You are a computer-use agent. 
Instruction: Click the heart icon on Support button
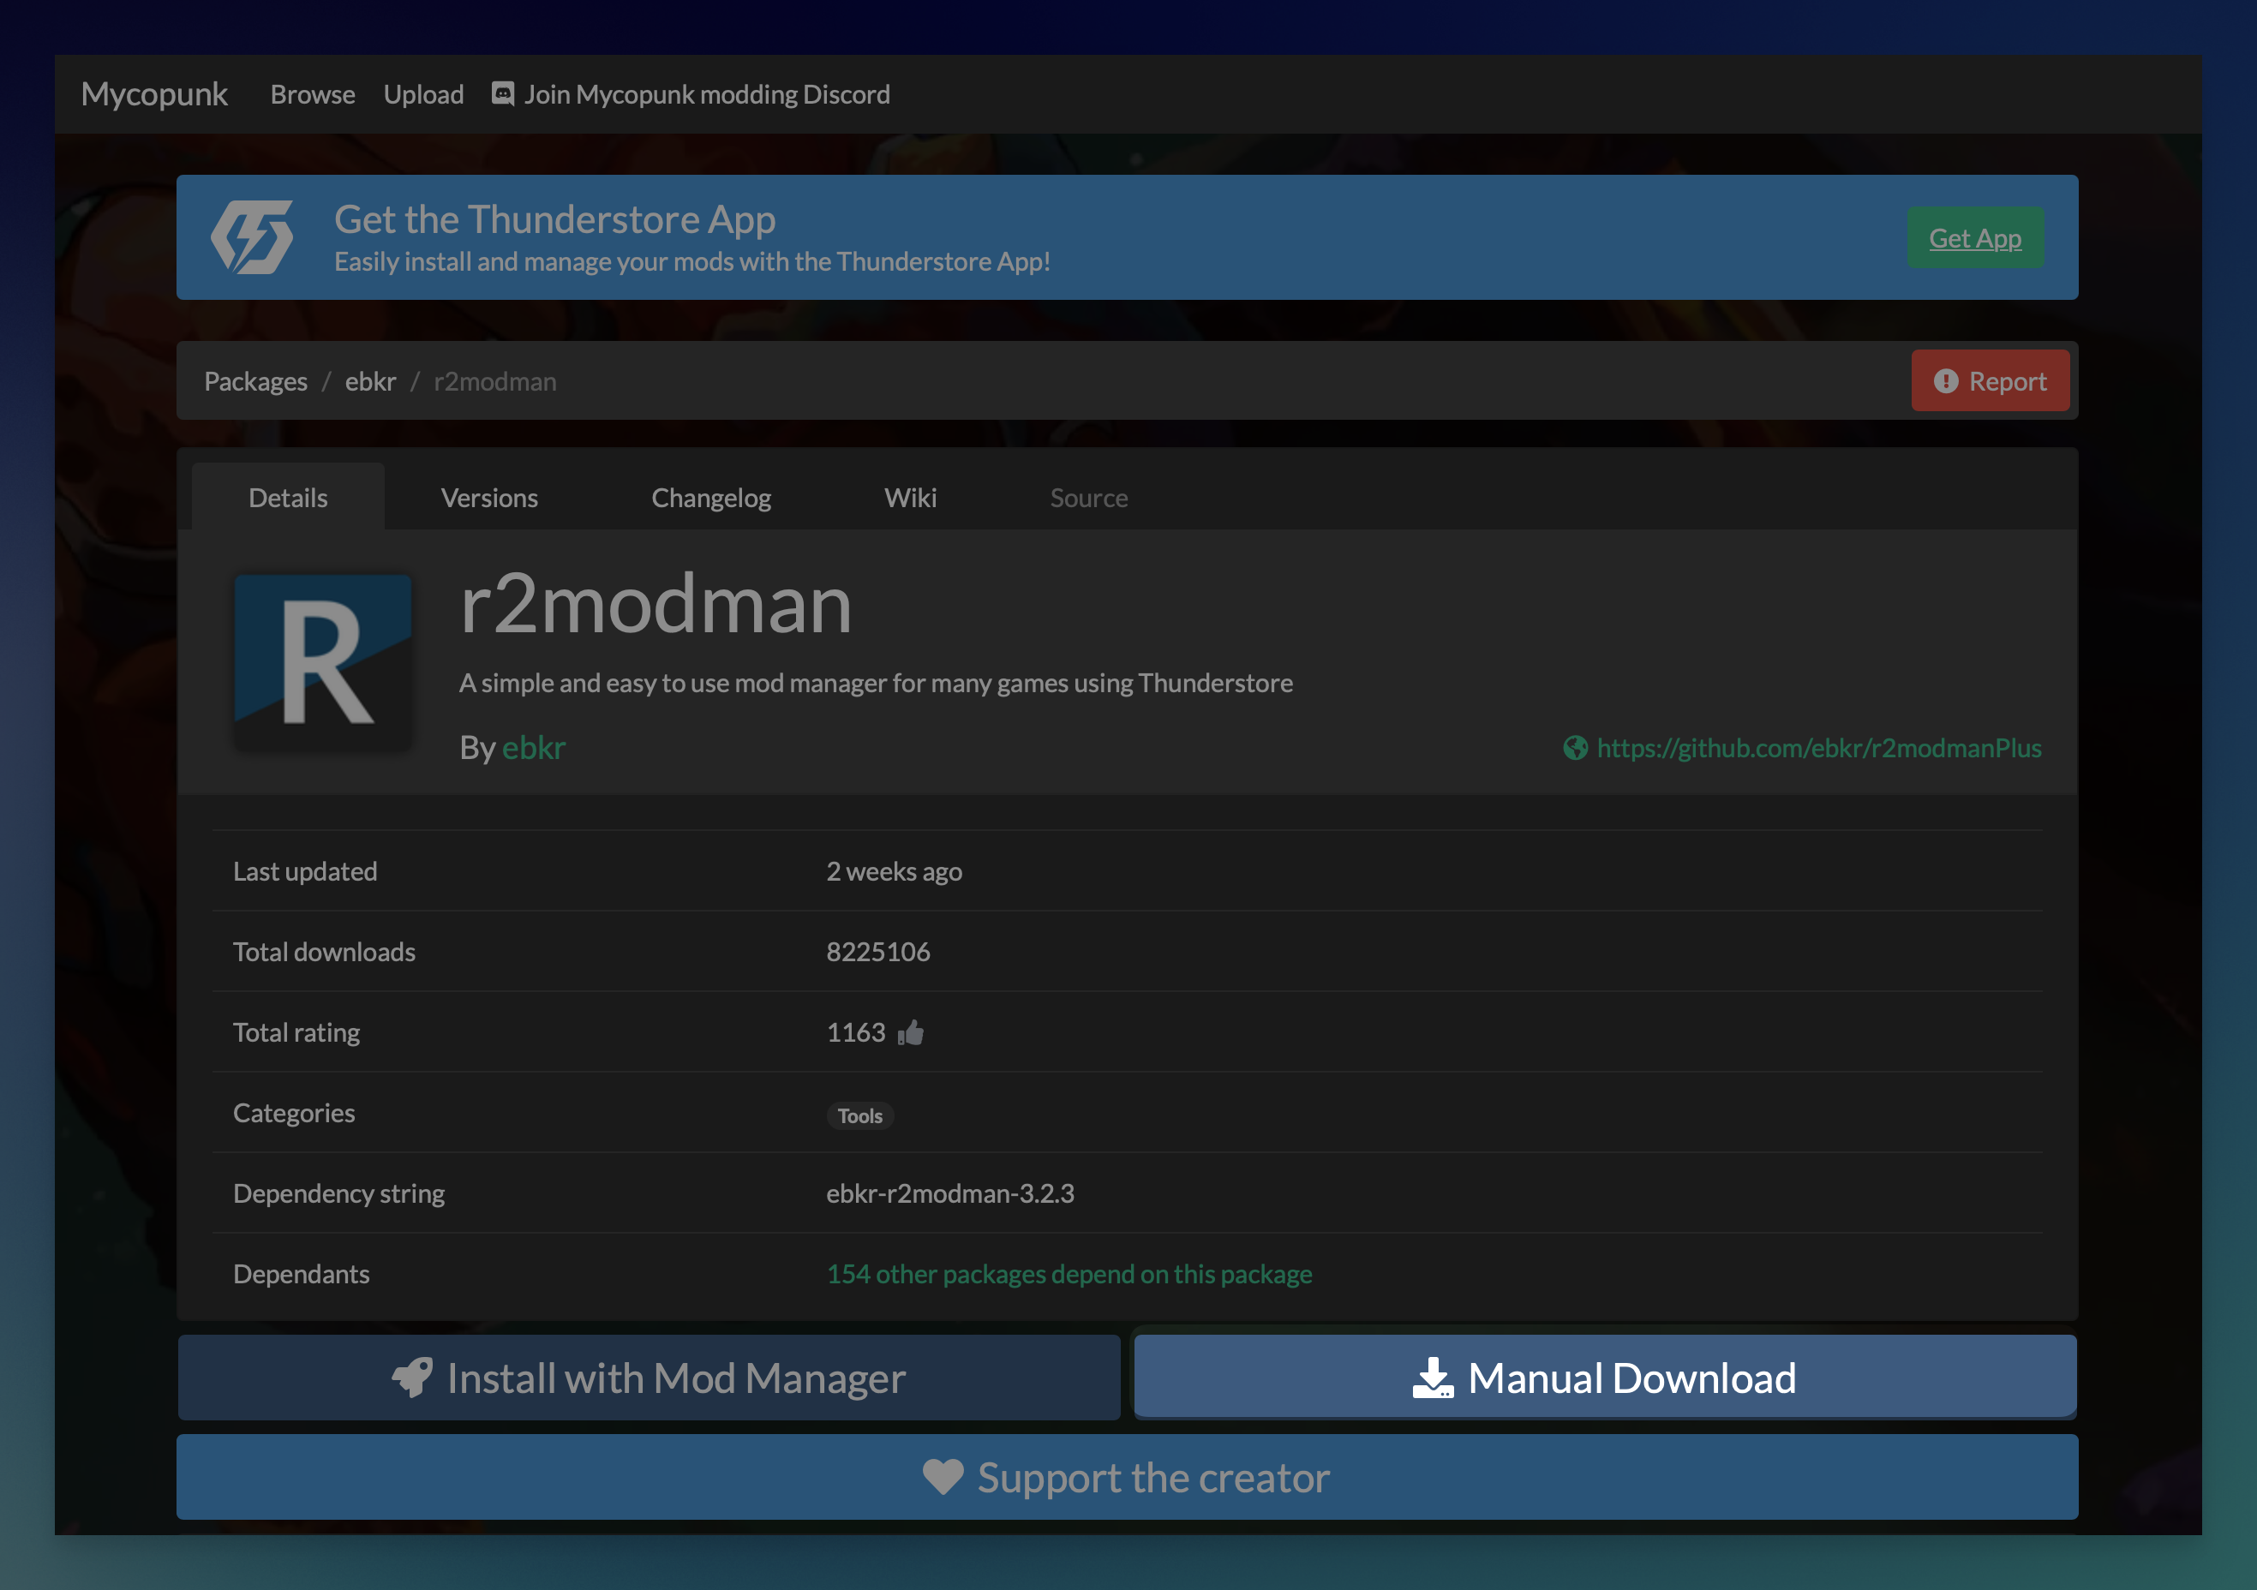pyautogui.click(x=943, y=1477)
